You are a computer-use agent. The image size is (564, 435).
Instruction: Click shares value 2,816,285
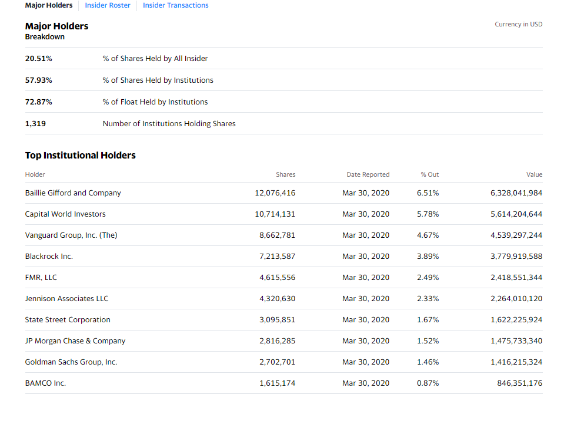(278, 341)
